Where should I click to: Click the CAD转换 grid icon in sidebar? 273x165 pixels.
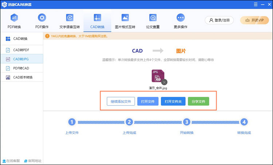click(8, 39)
